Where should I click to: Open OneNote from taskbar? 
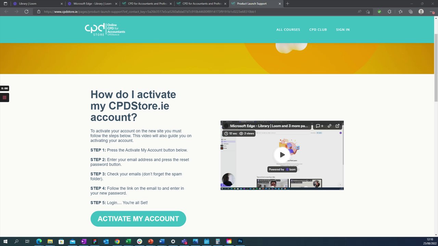(x=83, y=241)
